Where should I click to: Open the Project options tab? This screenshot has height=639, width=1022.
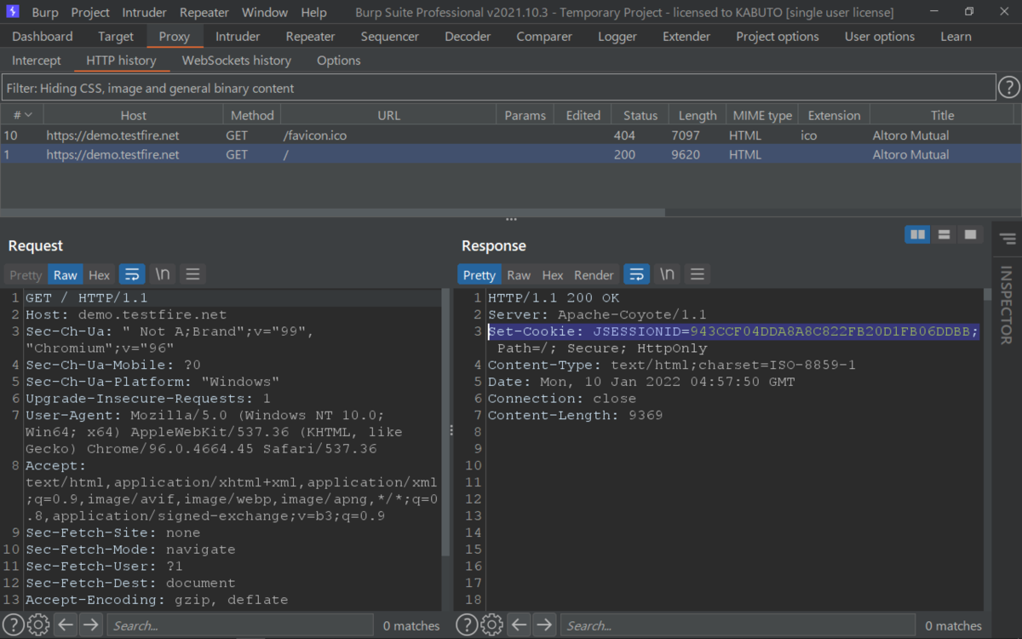778,37
